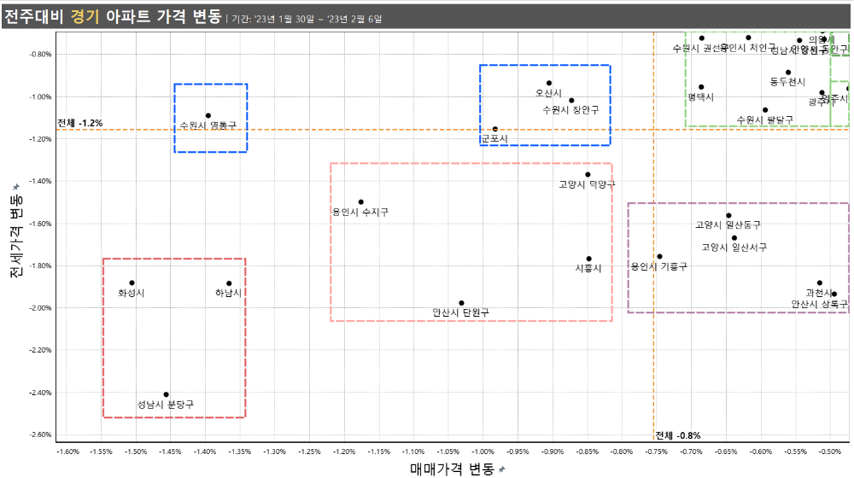Select the 수원시 팔달구 data point dot
Screen dimensions: 854x478
point(765,110)
